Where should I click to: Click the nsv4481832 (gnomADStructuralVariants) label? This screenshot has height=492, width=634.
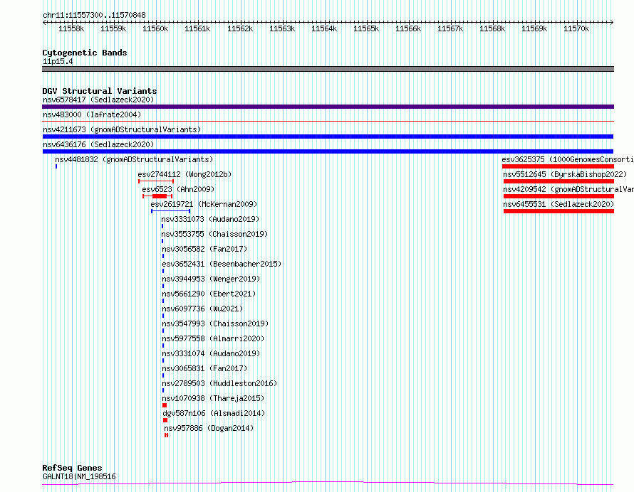point(134,159)
